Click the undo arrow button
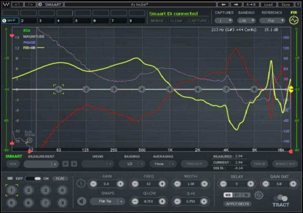This screenshot has width=303, height=213. 17,4
